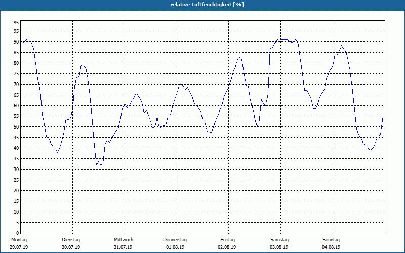Click the 95 value on the y-axis
This screenshot has height=253, width=405.
(16, 31)
